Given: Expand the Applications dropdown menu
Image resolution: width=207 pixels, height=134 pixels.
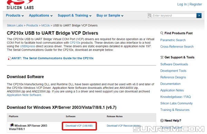Looking at the screenshot, I should click(41, 16).
